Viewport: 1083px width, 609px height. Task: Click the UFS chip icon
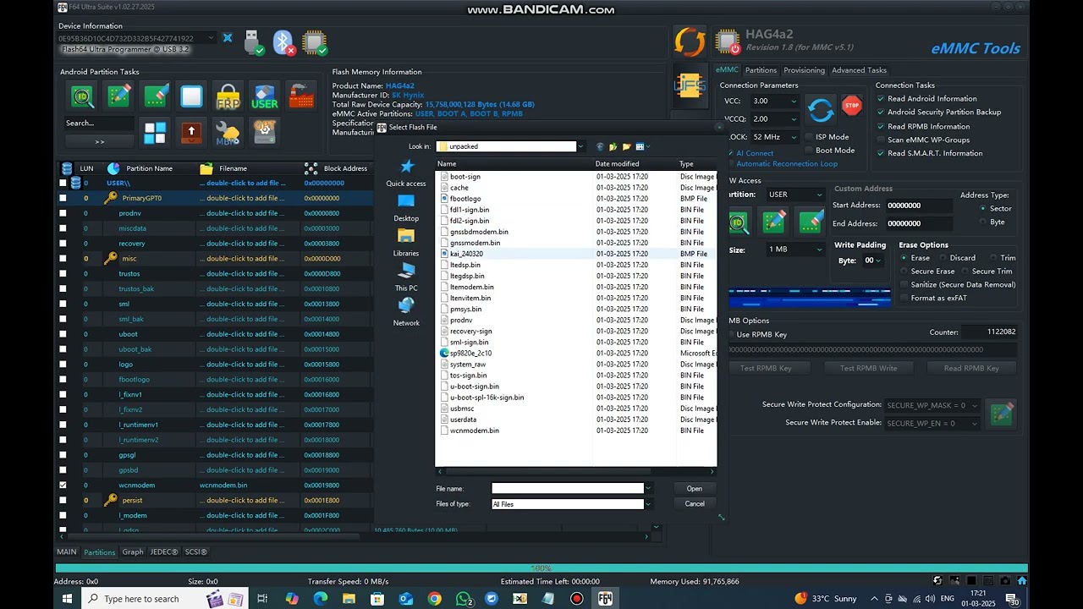[690, 85]
